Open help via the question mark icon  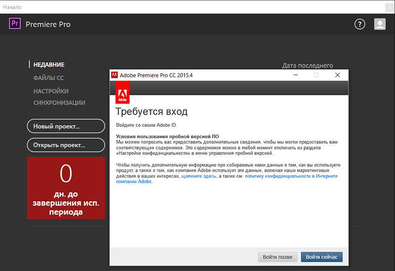coord(360,24)
